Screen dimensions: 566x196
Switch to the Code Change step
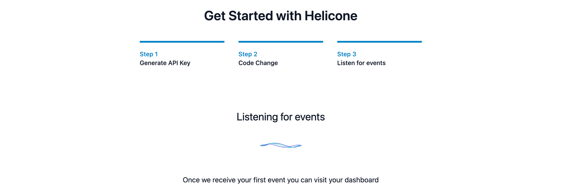(258, 63)
